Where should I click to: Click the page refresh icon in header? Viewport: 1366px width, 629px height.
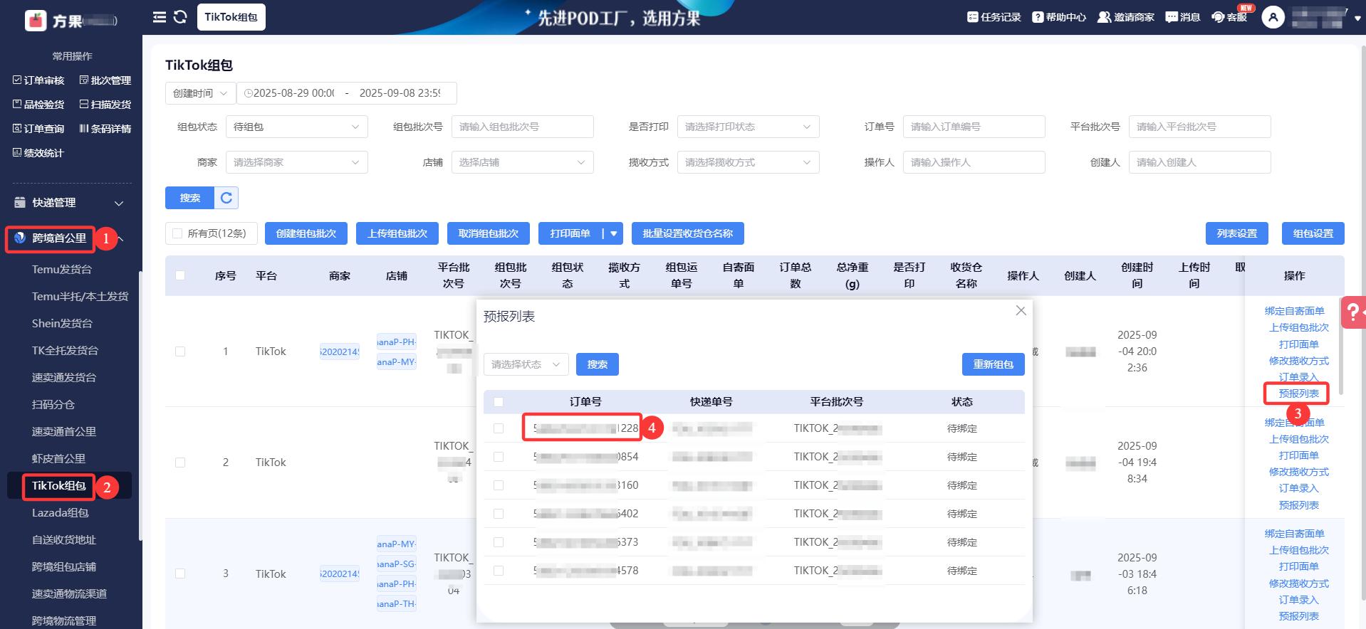pyautogui.click(x=180, y=17)
